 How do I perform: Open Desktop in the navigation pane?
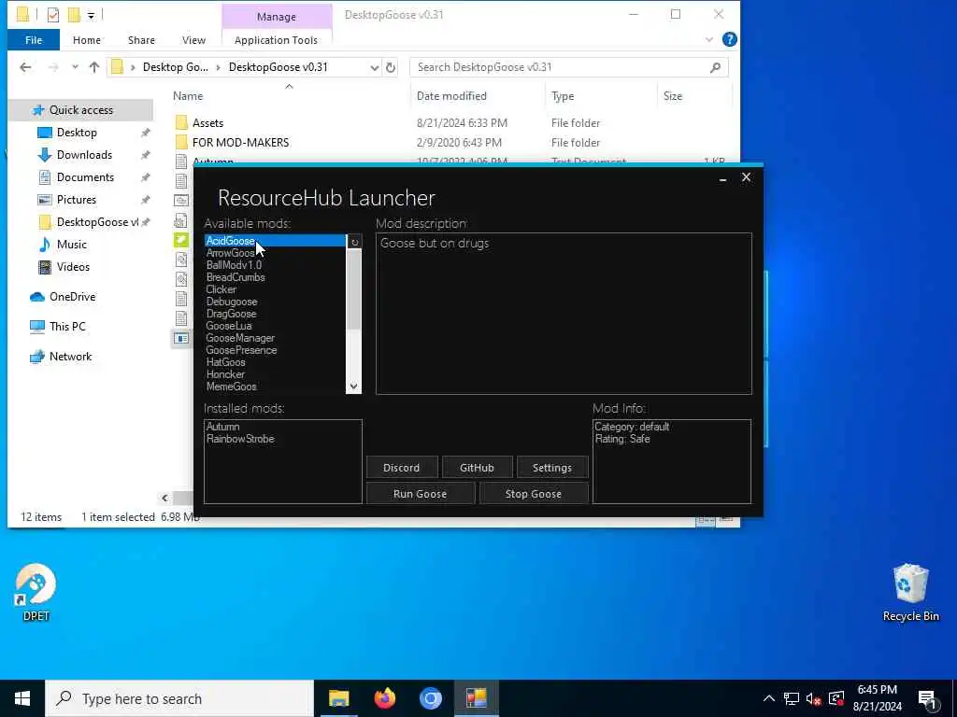[x=77, y=133]
